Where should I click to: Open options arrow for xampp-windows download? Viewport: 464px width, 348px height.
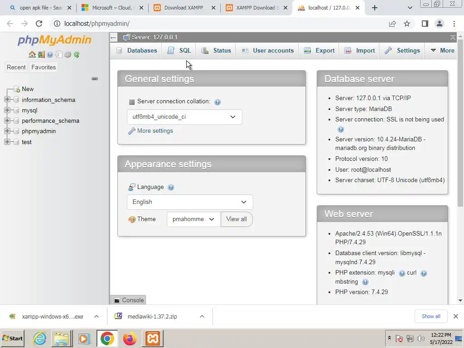tap(97, 316)
